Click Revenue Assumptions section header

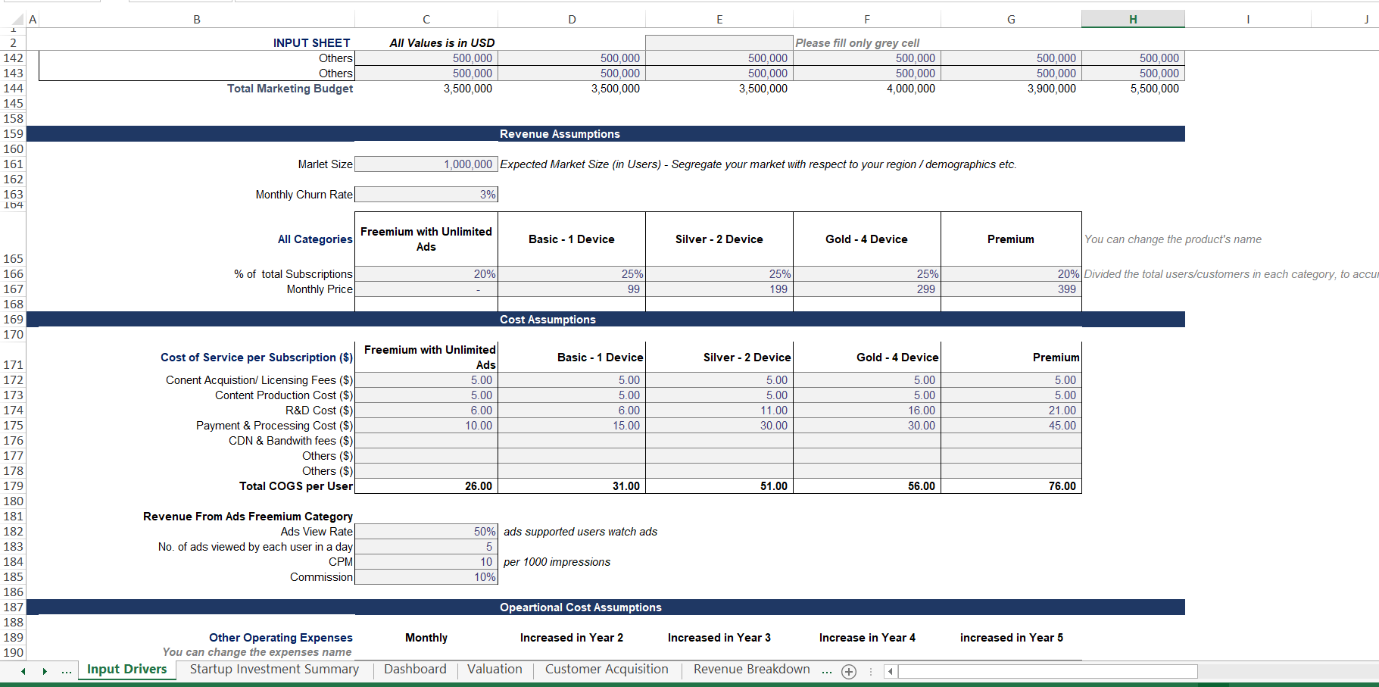(560, 134)
